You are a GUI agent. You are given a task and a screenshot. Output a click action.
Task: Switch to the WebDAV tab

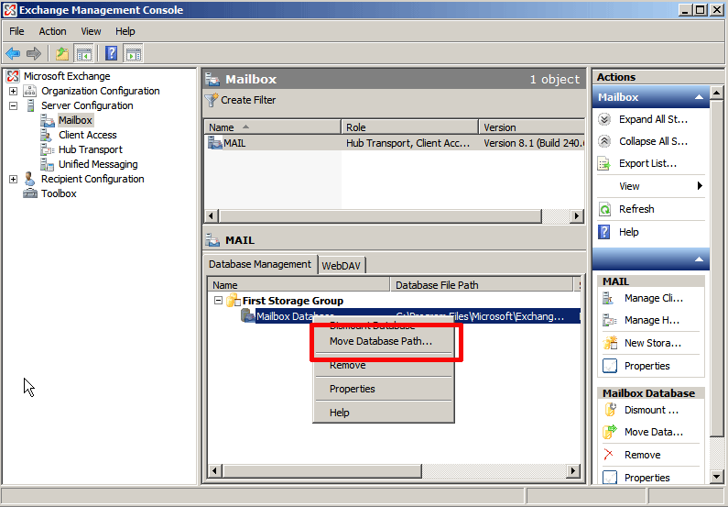[x=342, y=266]
